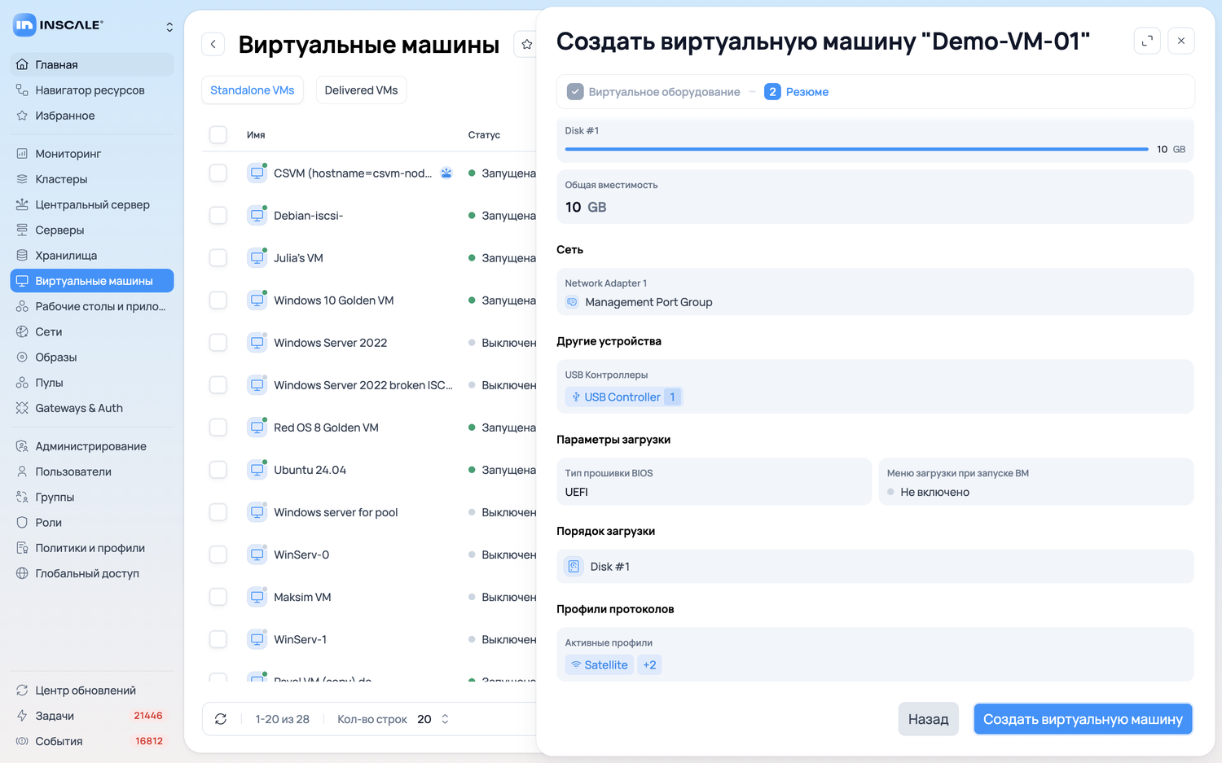Click the Сети globe icon
The width and height of the screenshot is (1222, 763).
coord(22,332)
